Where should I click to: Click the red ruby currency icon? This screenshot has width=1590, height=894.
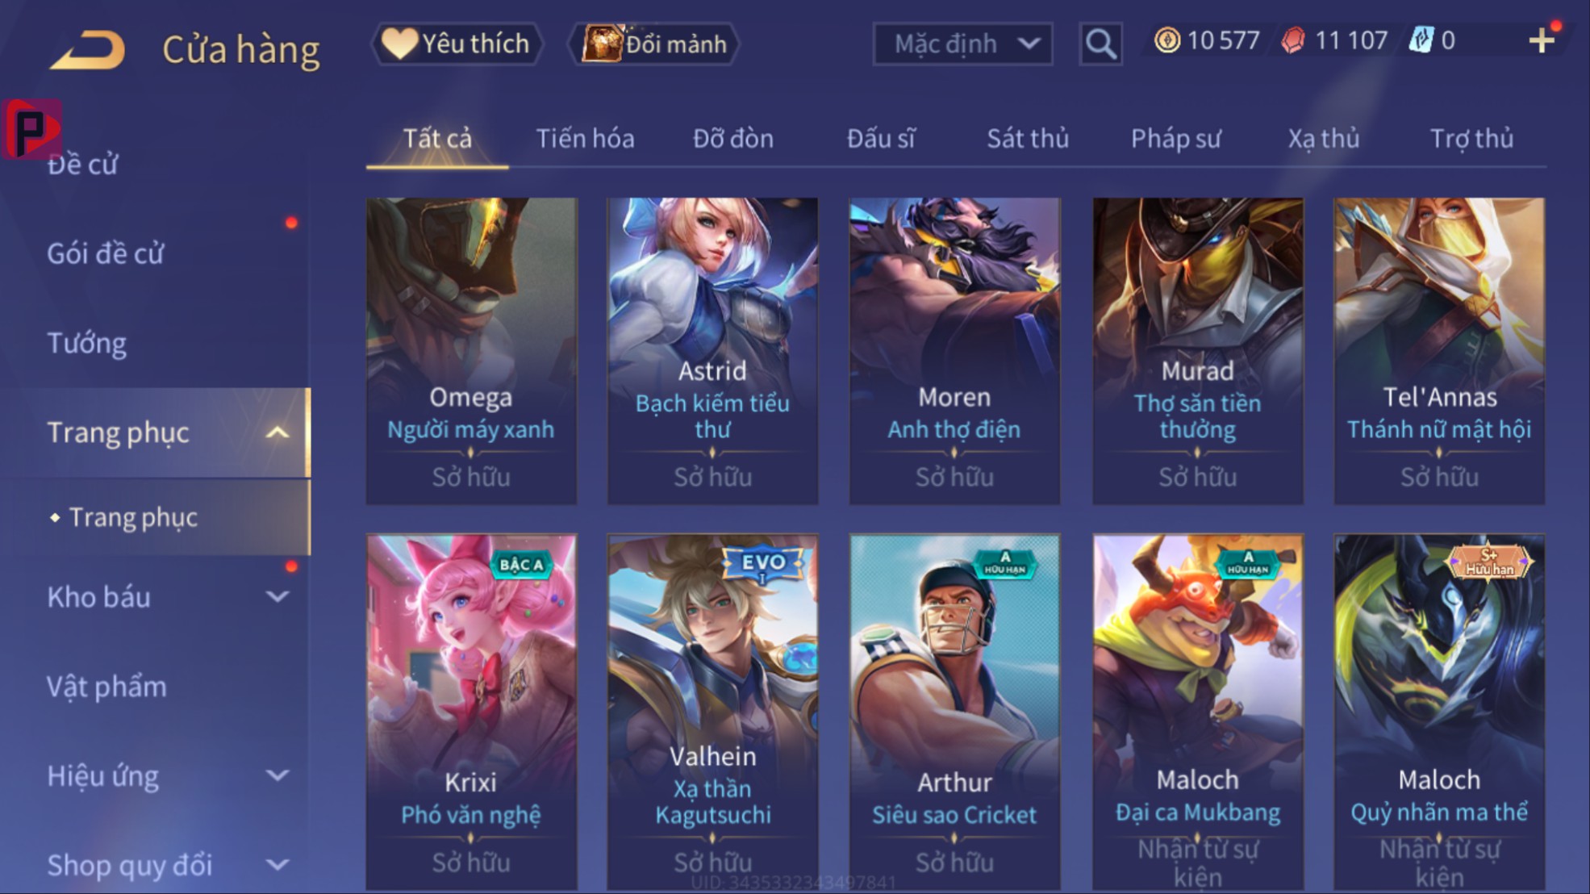point(1293,40)
